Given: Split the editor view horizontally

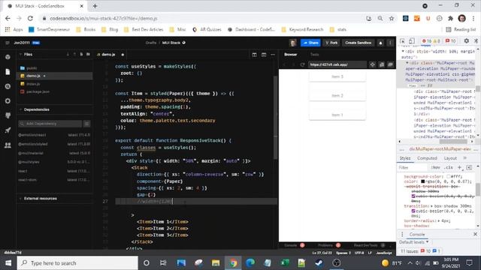Looking at the screenshot, I should point(254,55).
